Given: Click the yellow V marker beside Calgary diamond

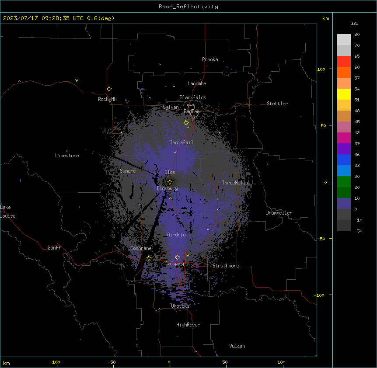Looking at the screenshot, I should click(188, 255).
